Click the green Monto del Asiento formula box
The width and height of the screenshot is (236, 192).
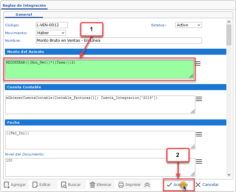(99, 70)
